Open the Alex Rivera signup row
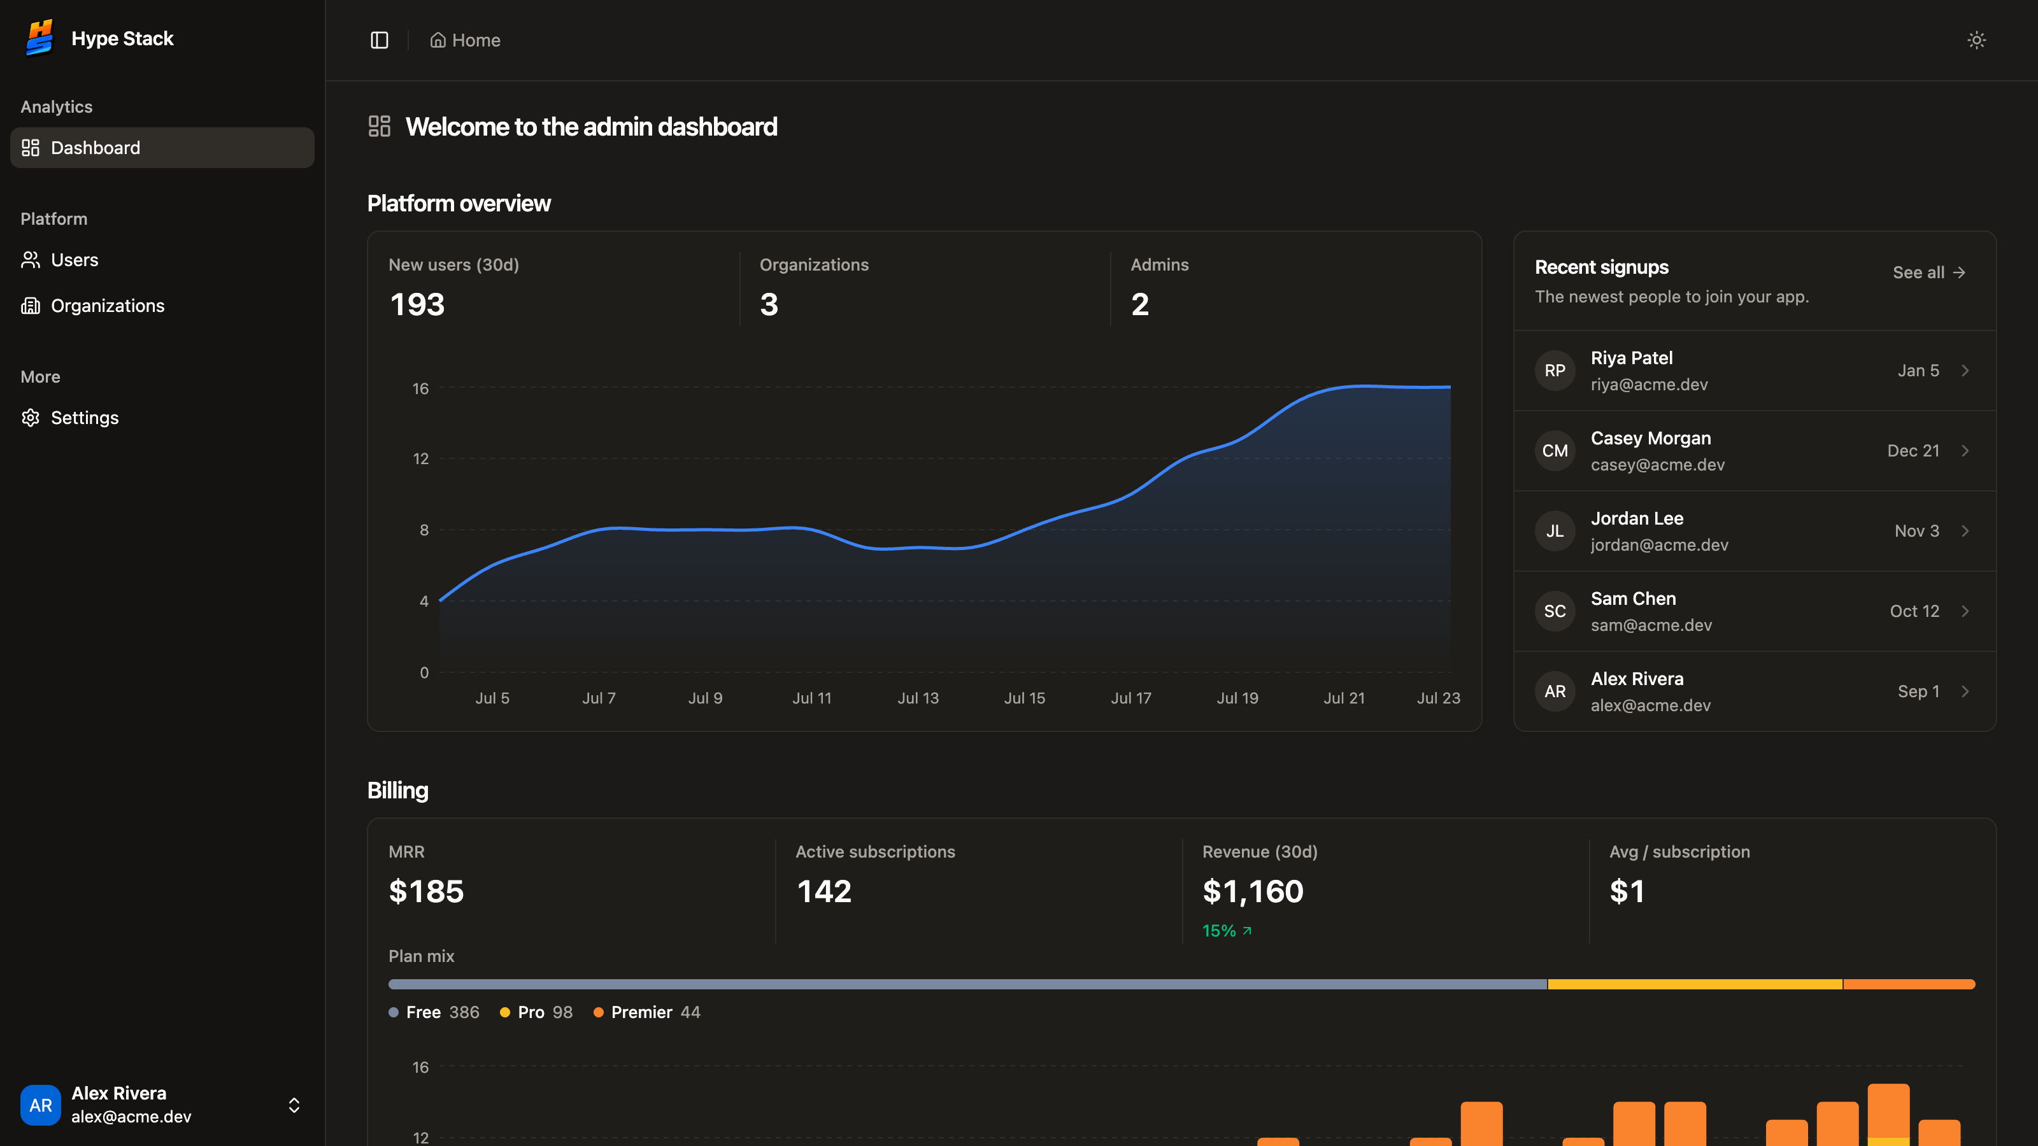 [x=1755, y=691]
